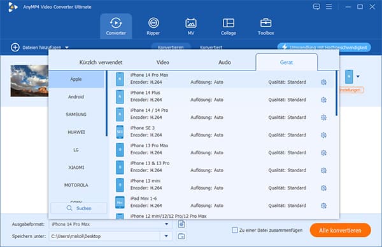Choose the iPhone 13 & 13 Pro profile
The width and height of the screenshot is (382, 247).
(222, 167)
